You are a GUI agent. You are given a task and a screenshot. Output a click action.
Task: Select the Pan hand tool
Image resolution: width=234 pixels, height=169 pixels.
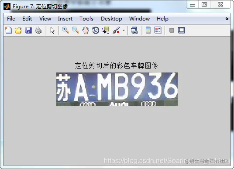click(x=86, y=30)
